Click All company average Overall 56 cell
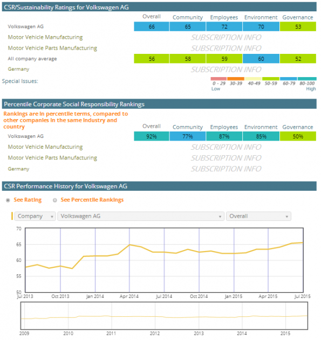This screenshot has width=321, height=340. [152, 59]
